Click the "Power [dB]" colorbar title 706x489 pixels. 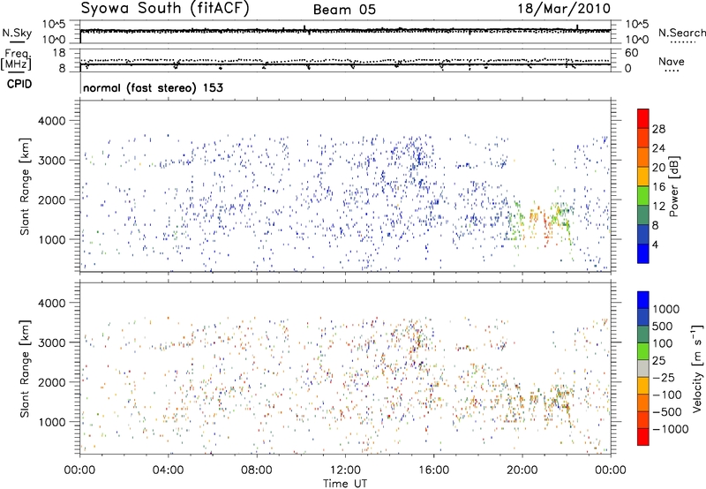click(x=674, y=186)
